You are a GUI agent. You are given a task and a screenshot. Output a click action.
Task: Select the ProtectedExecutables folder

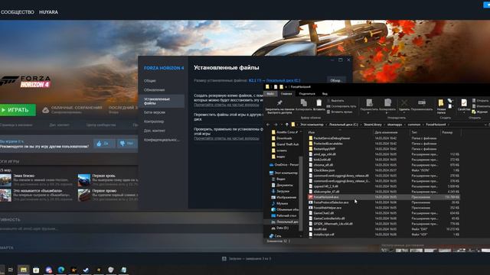pyautogui.click(x=328, y=144)
